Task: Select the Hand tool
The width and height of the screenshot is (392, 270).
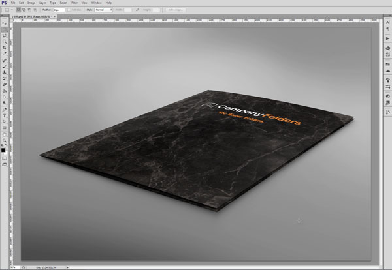Action: click(x=5, y=135)
